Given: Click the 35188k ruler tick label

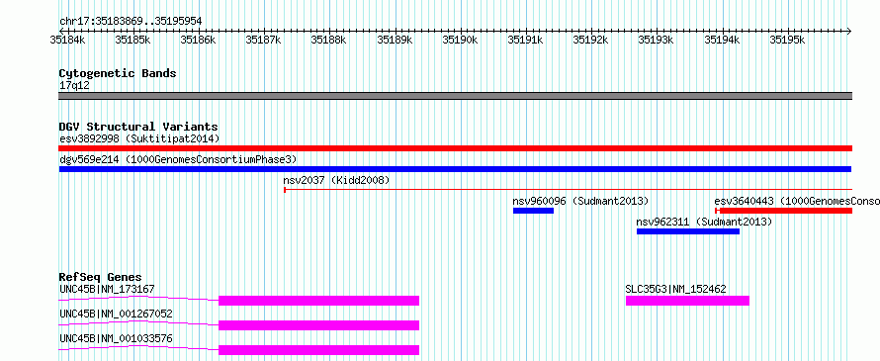Looking at the screenshot, I should pos(329,40).
